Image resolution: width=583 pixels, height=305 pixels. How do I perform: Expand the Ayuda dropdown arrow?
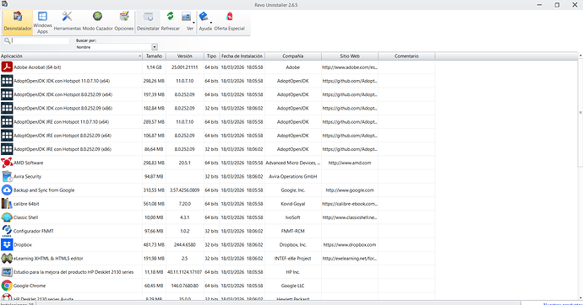[211, 23]
